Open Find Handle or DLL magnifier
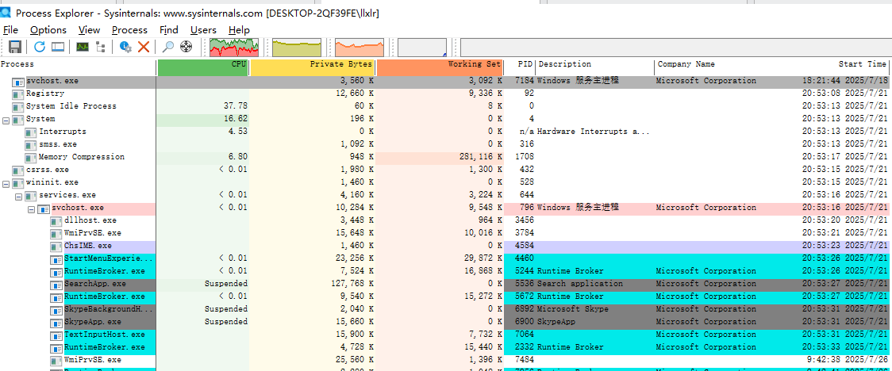 (x=167, y=47)
